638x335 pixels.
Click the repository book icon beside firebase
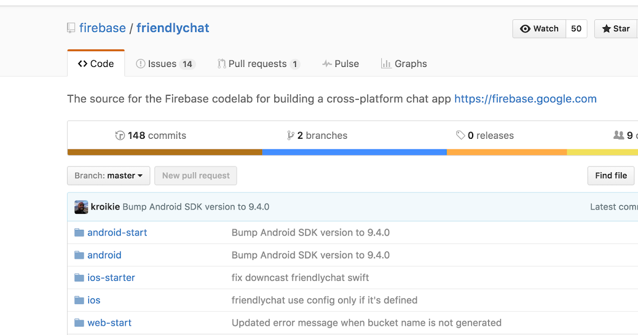pyautogui.click(x=71, y=28)
